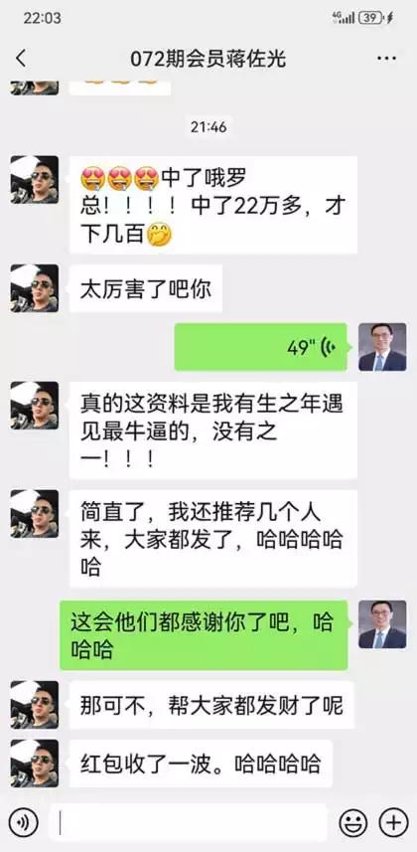This screenshot has width=417, height=852.
Task: Open the chat title 072期会员蒋佐光
Action: [208, 60]
